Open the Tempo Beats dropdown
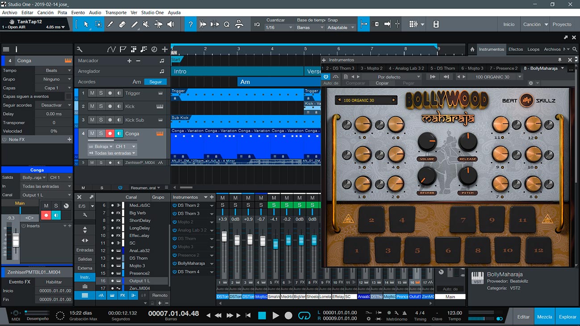Image resolution: width=580 pixels, height=326 pixels. point(54,70)
